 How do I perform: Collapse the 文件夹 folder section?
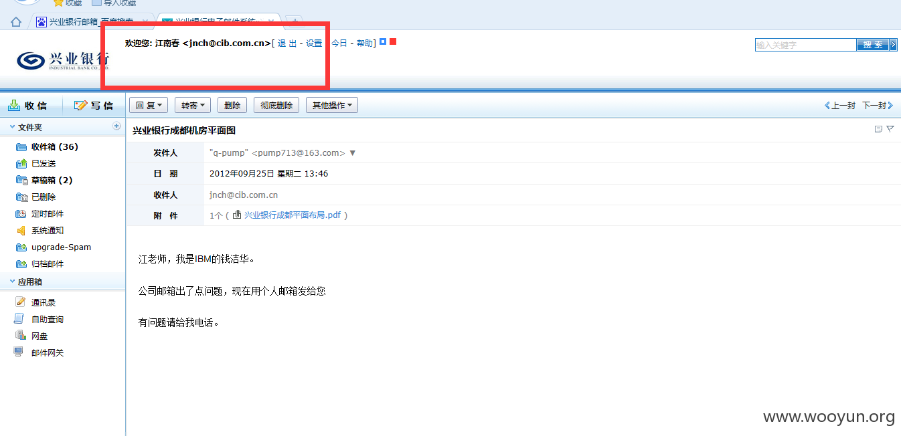coord(13,126)
